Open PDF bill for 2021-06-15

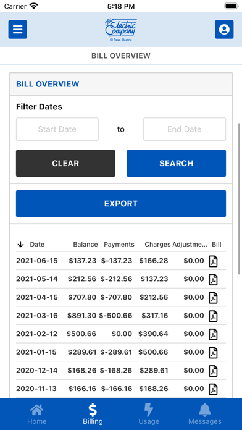tap(213, 261)
